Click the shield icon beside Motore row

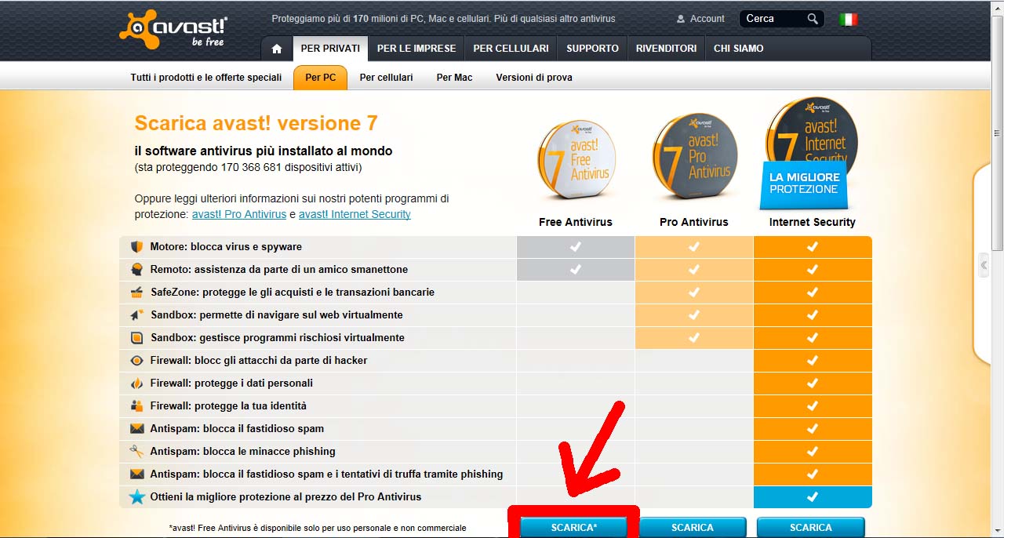[136, 247]
